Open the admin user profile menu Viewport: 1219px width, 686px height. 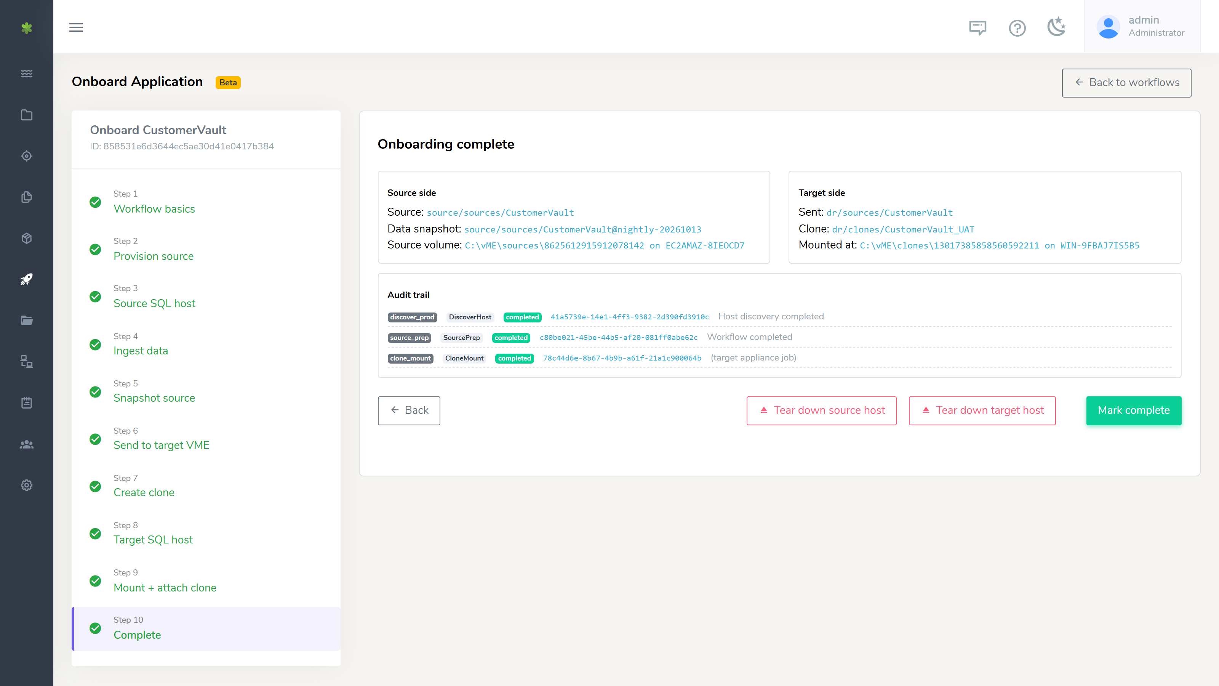pyautogui.click(x=1142, y=27)
